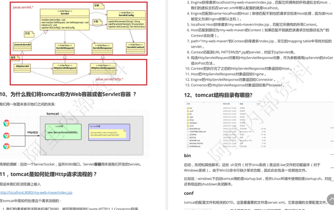The height and width of the screenshot is (210, 334).
Task: Click the webapps folder icon in directory listing
Action: pyautogui.click(x=188, y=123)
